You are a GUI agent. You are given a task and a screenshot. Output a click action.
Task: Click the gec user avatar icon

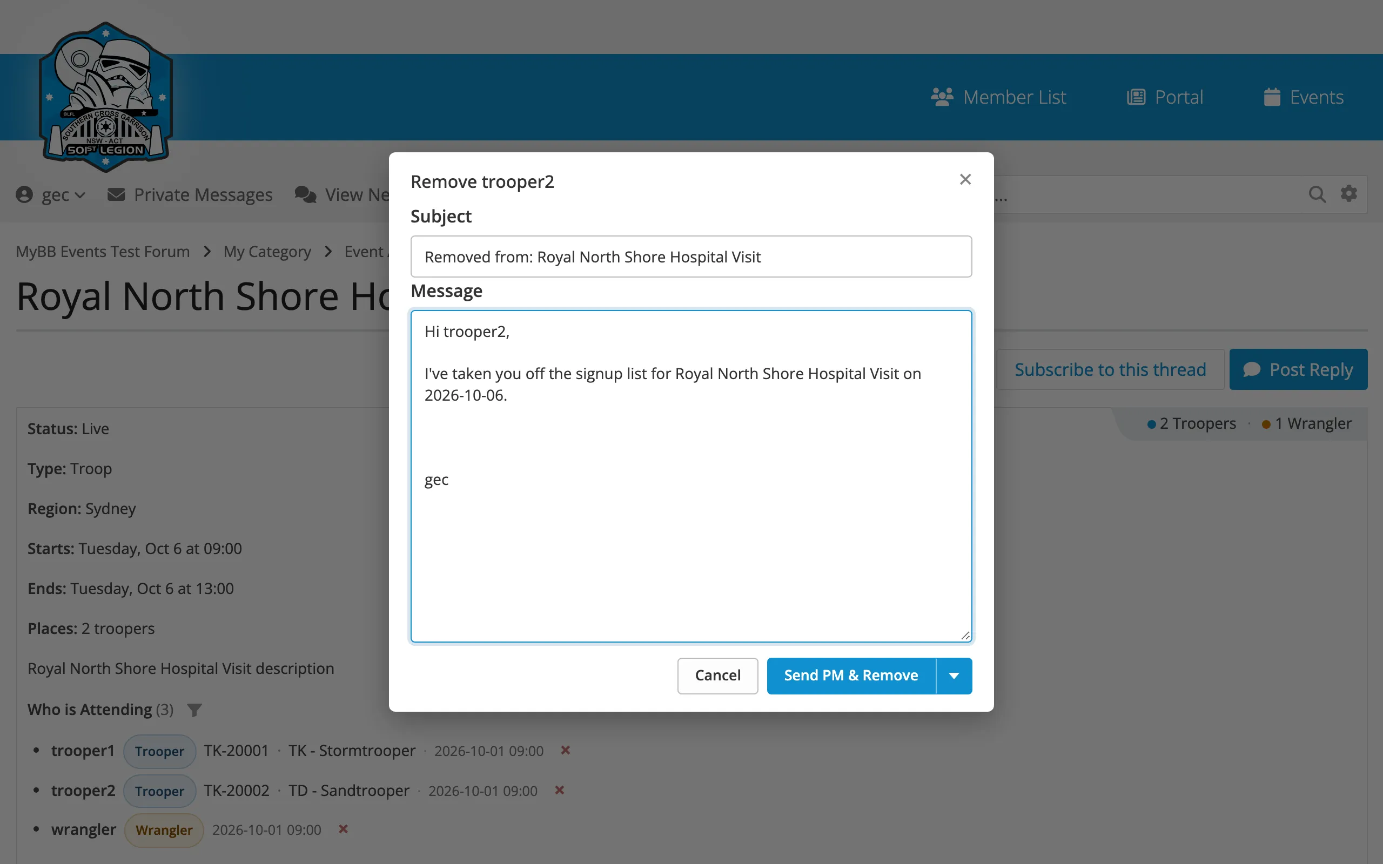tap(24, 195)
